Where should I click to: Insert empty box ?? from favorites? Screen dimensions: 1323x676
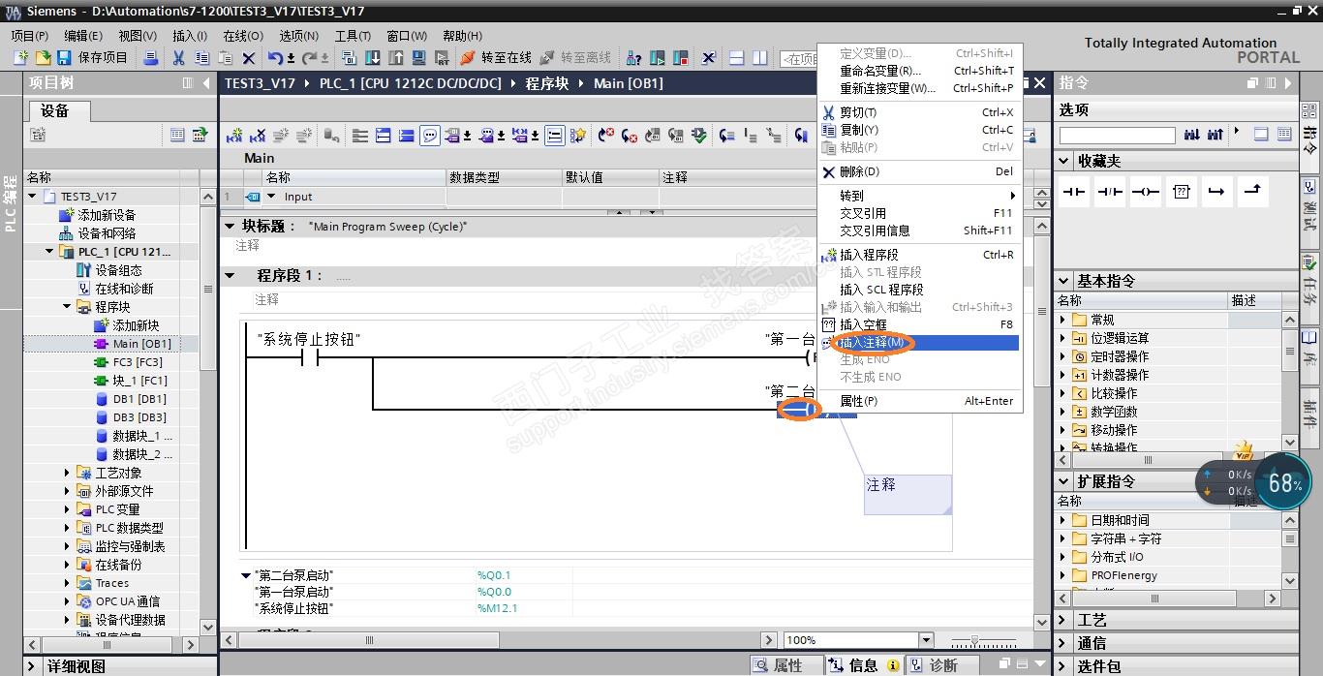pyautogui.click(x=1182, y=192)
